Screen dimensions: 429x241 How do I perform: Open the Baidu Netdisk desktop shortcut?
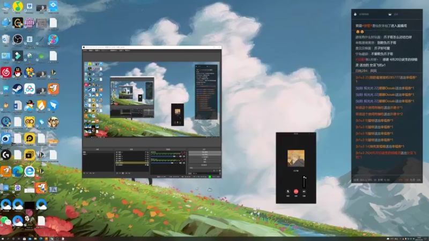(29, 89)
